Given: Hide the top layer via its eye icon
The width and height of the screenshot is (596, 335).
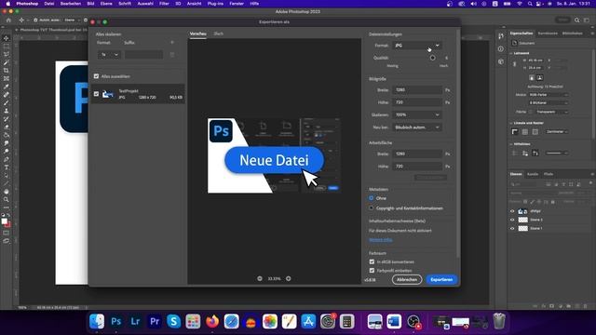Looking at the screenshot, I should coord(512,211).
